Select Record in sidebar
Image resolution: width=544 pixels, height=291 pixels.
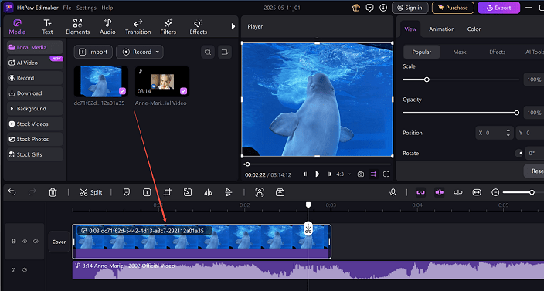tap(35, 78)
